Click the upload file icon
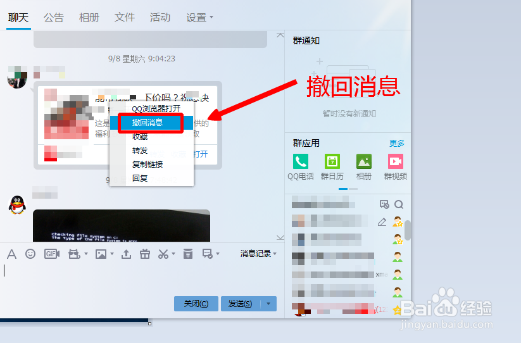Image resolution: width=521 pixels, height=343 pixels. 126,254
